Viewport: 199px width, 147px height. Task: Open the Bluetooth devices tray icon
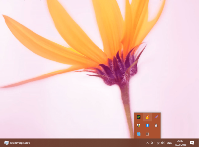coord(147,125)
